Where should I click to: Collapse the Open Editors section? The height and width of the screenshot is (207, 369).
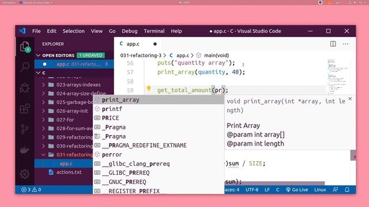(x=39, y=55)
